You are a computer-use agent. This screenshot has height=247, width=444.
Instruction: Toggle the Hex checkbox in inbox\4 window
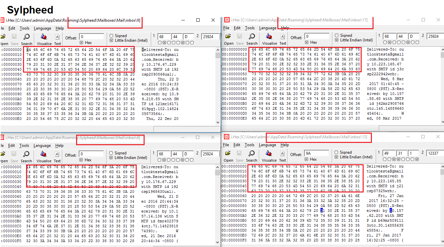click(81, 160)
